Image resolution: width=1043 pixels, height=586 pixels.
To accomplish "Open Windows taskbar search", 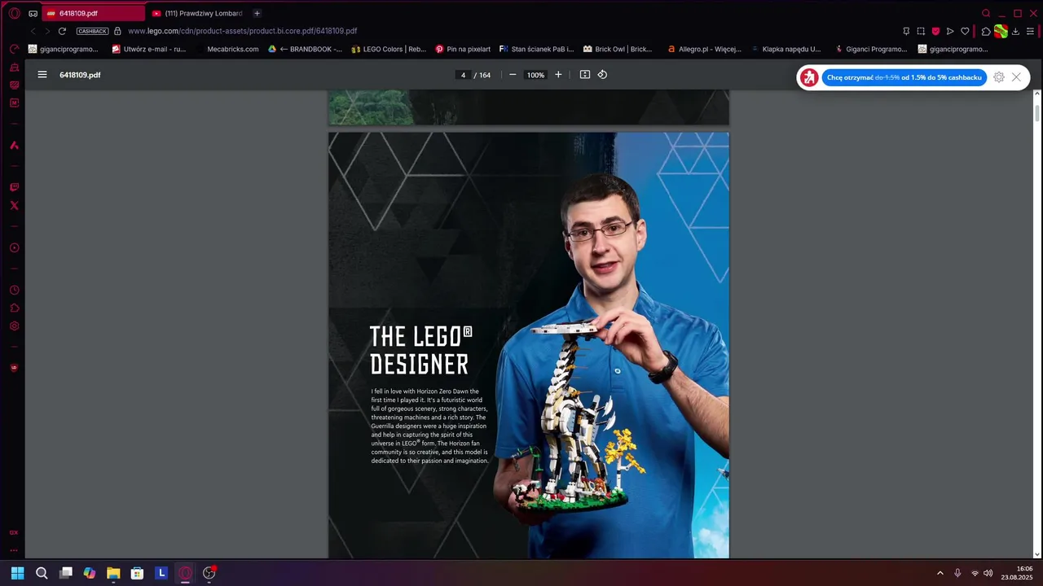I will 42,573.
